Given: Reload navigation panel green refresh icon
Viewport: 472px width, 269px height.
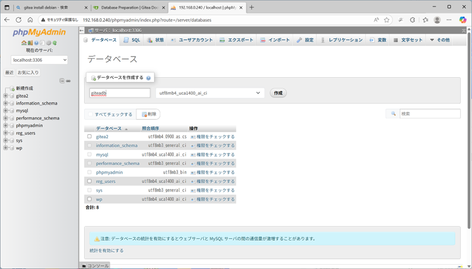Looking at the screenshot, I should coord(54,43).
